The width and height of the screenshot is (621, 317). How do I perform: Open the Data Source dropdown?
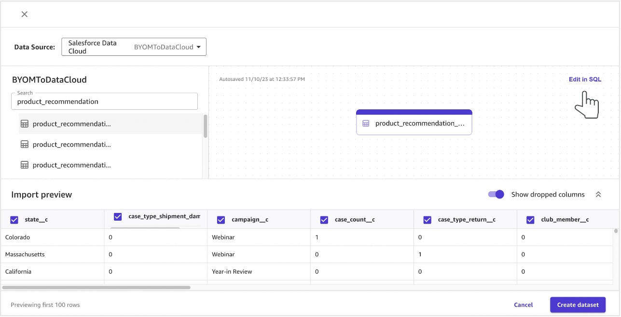point(134,47)
